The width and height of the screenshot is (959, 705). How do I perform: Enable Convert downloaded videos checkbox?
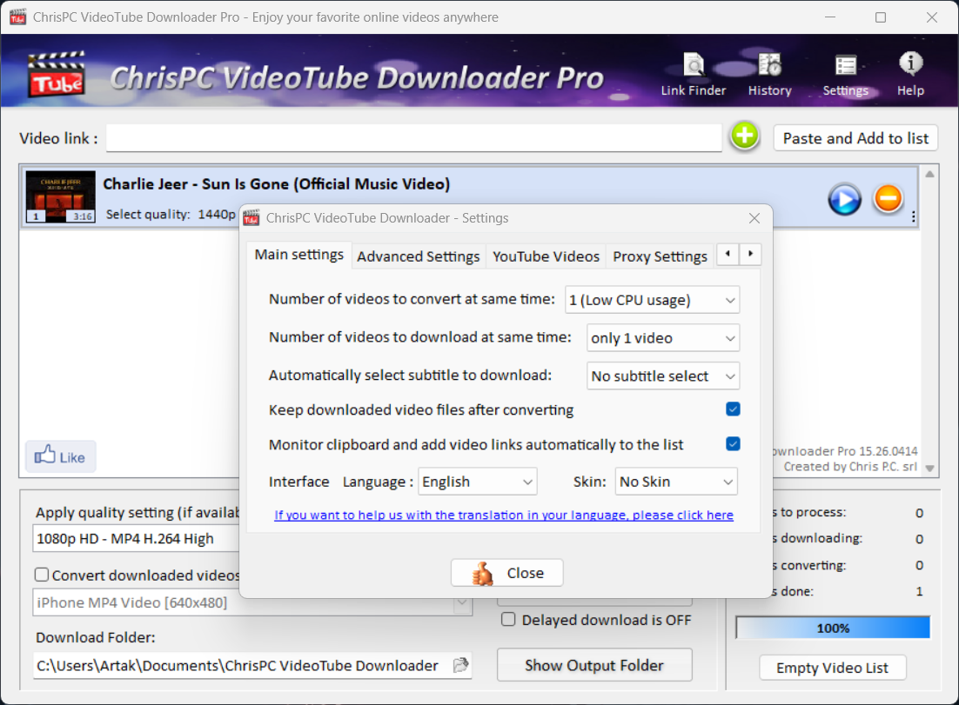coord(42,575)
